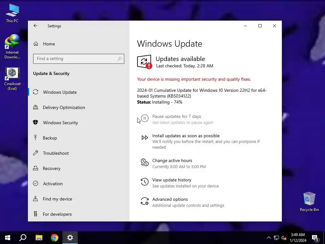Open View update history
The width and height of the screenshot is (325, 244).
point(172,180)
